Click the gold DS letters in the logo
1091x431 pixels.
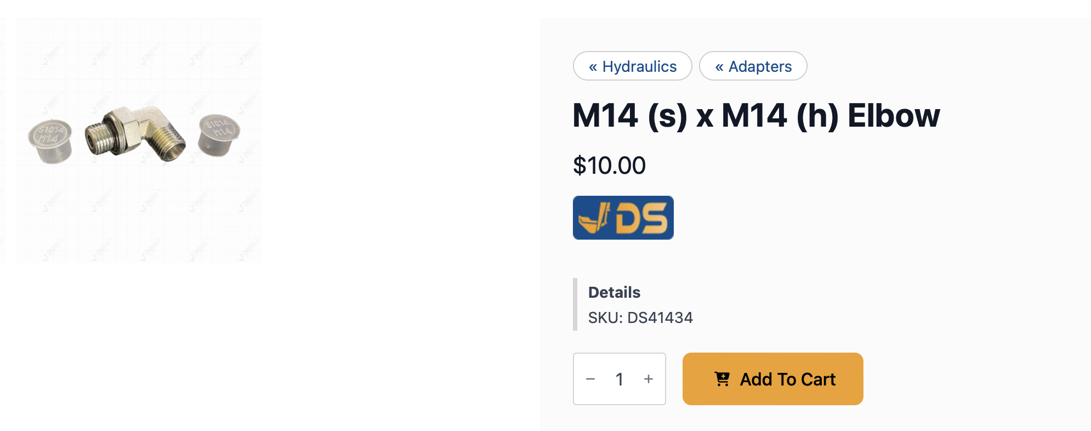coord(641,218)
